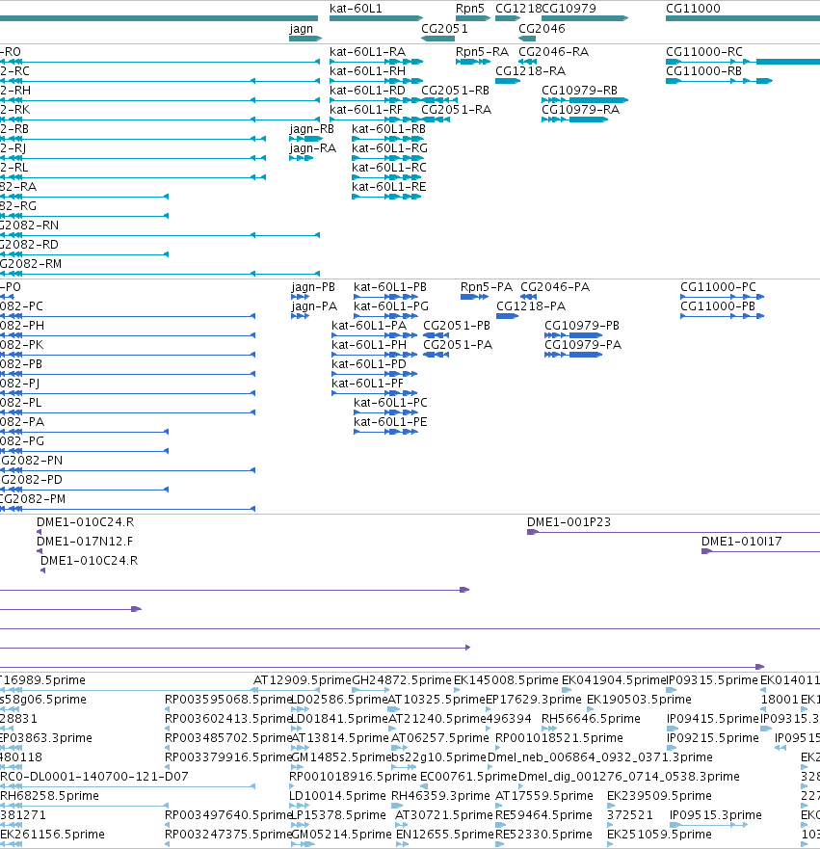
Task: Click transcript kat-60L1-RD
Action: pyautogui.click(x=367, y=90)
